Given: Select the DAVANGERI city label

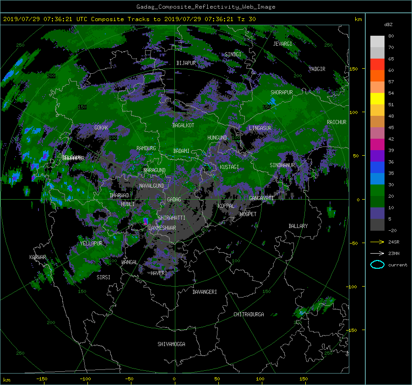Looking at the screenshot, I should point(205,292).
